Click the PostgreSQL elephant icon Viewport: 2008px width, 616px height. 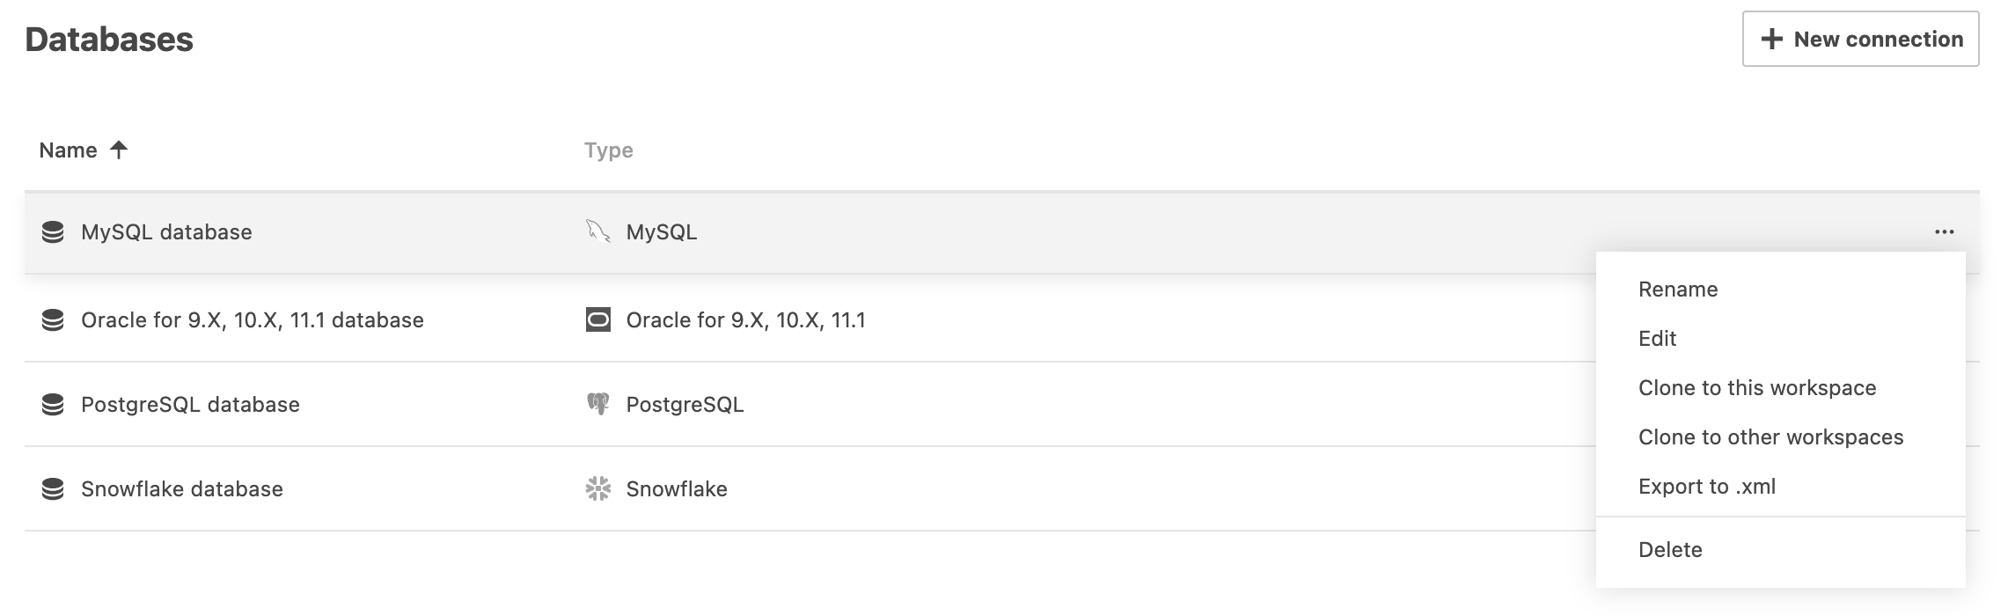pyautogui.click(x=598, y=404)
